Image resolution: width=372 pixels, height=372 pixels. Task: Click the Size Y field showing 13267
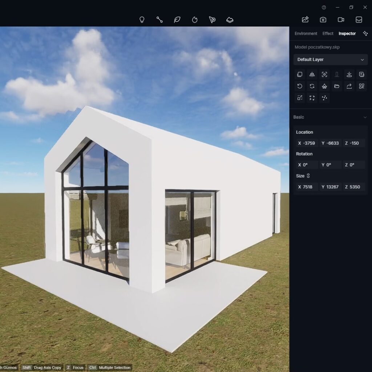point(330,187)
